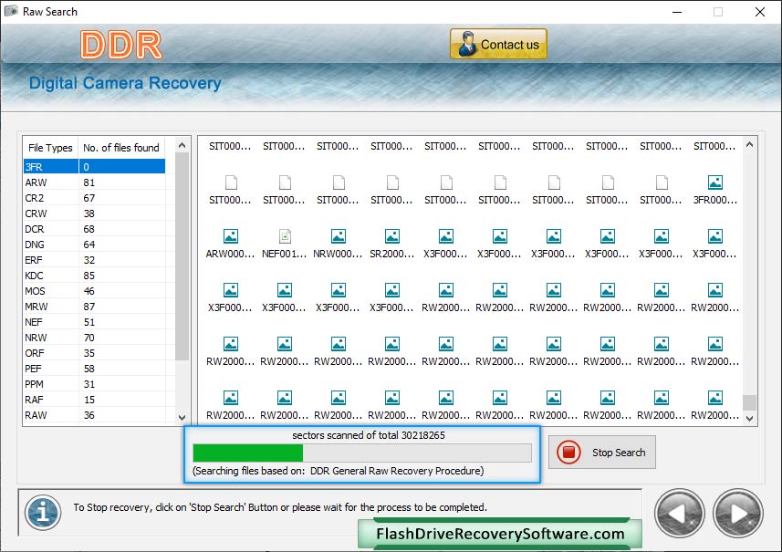Select the ORF file type row

[x=94, y=353]
